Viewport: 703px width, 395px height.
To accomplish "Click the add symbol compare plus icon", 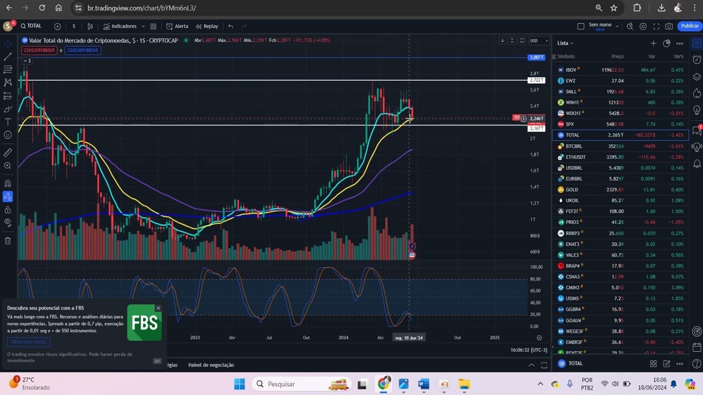I will pos(58,26).
